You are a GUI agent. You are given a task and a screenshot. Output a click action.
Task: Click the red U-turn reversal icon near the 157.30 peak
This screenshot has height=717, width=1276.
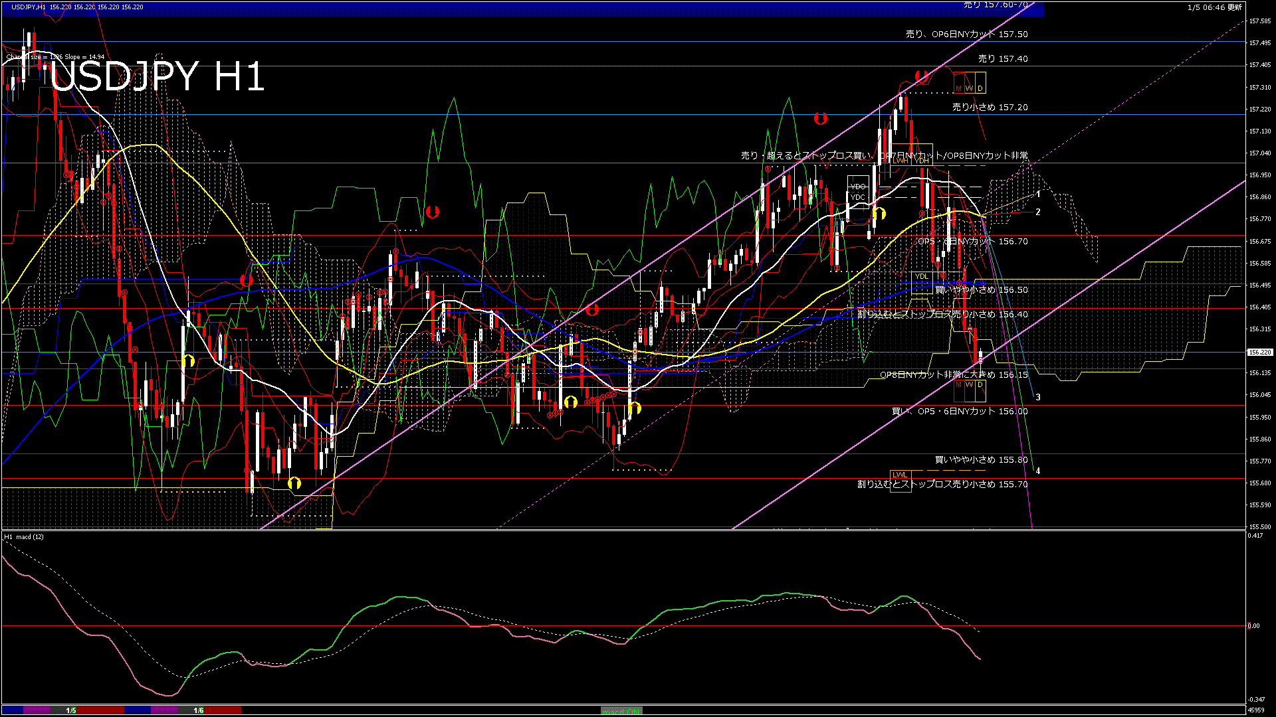(x=921, y=76)
